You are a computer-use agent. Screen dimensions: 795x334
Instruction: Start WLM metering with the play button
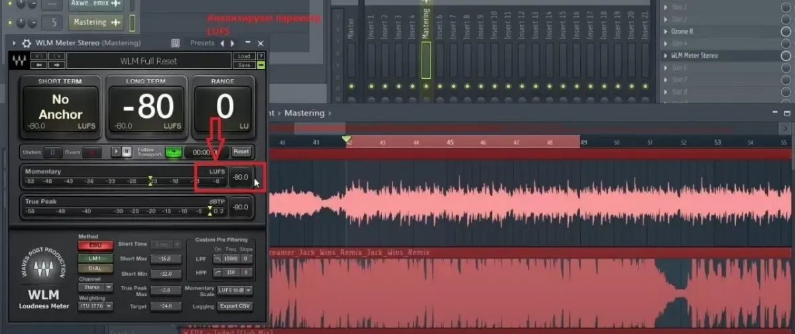(117, 151)
